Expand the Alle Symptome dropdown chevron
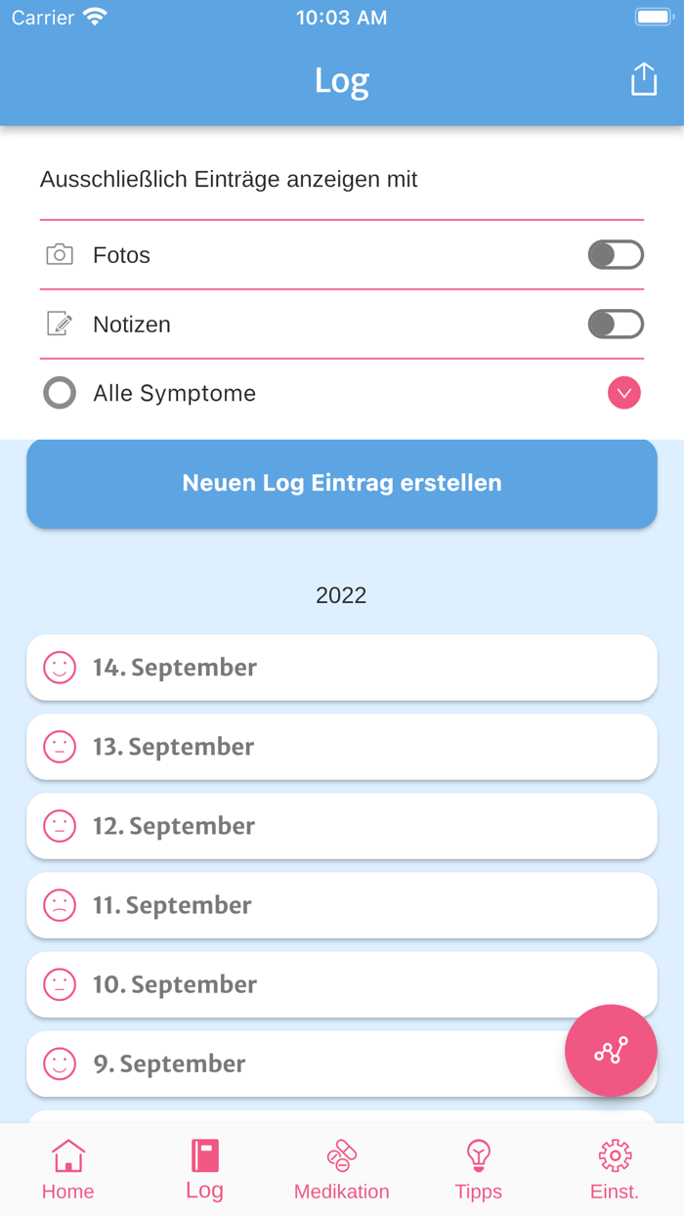Viewport: 684px width, 1216px height. coord(623,393)
